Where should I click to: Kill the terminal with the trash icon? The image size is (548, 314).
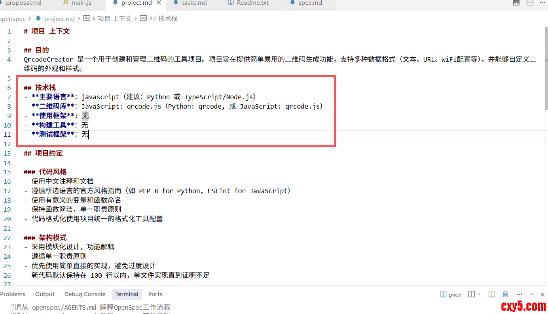[x=505, y=294]
